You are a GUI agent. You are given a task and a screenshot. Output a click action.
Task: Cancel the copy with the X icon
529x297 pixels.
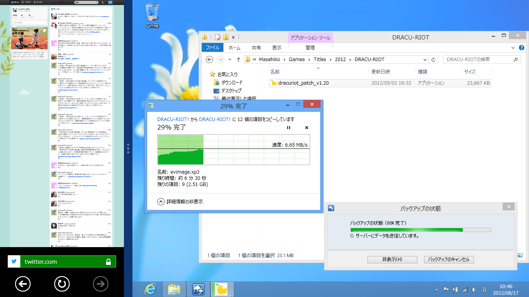coord(307,128)
